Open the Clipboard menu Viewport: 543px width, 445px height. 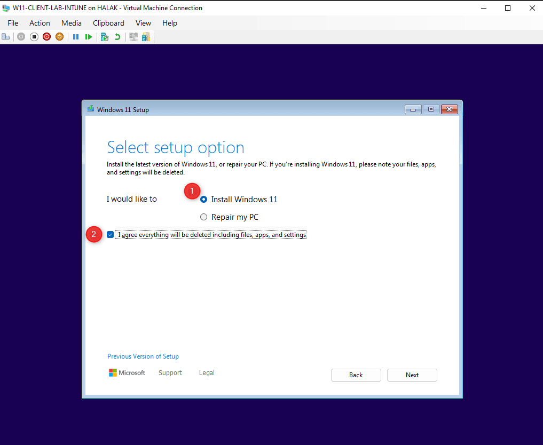[108, 23]
